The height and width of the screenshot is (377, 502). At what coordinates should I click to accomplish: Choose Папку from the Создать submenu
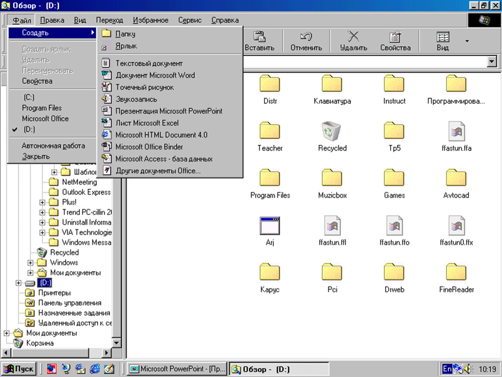click(x=170, y=34)
